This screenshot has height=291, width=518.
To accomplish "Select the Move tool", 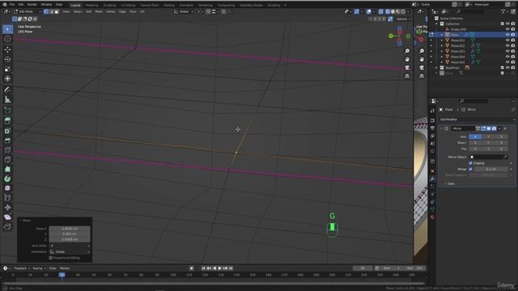I will (x=7, y=50).
